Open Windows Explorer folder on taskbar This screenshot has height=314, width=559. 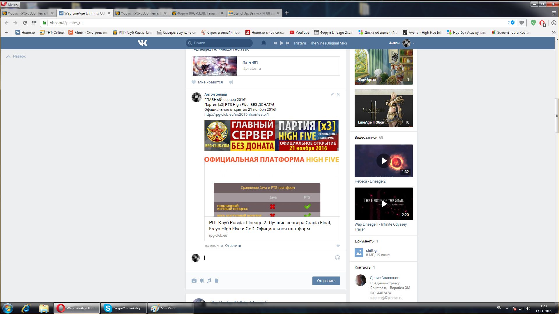click(x=44, y=308)
